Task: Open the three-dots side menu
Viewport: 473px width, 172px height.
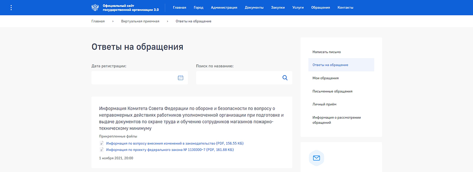Action: tap(11, 7)
